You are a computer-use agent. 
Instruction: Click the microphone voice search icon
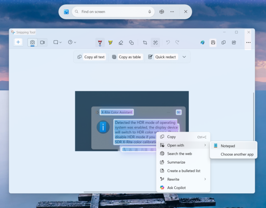coord(150,12)
